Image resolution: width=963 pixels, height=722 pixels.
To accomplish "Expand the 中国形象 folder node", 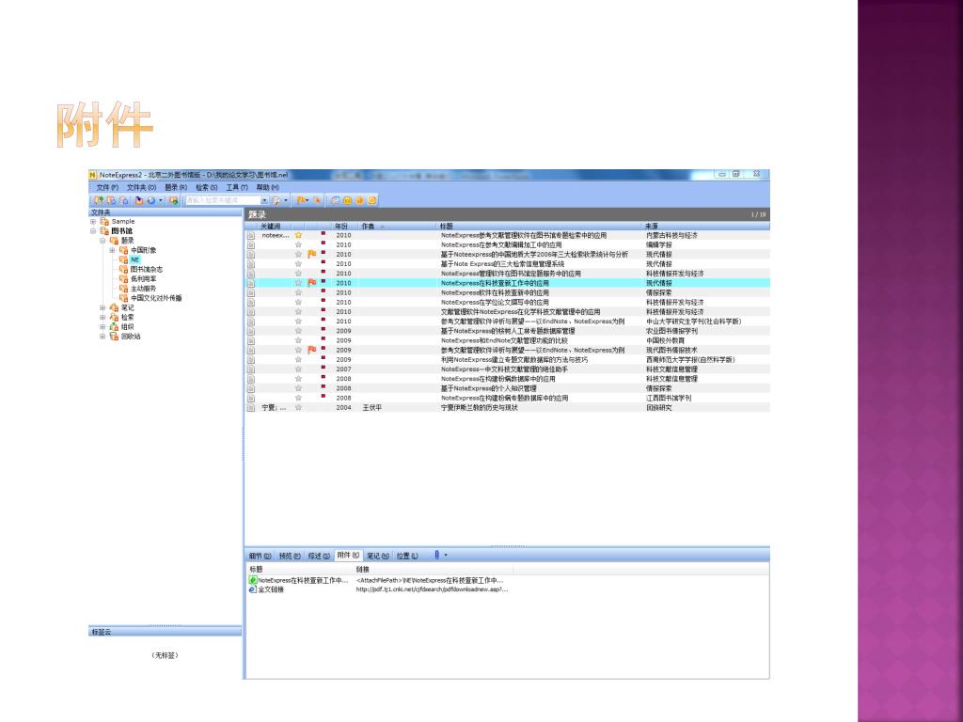I will click(x=113, y=250).
